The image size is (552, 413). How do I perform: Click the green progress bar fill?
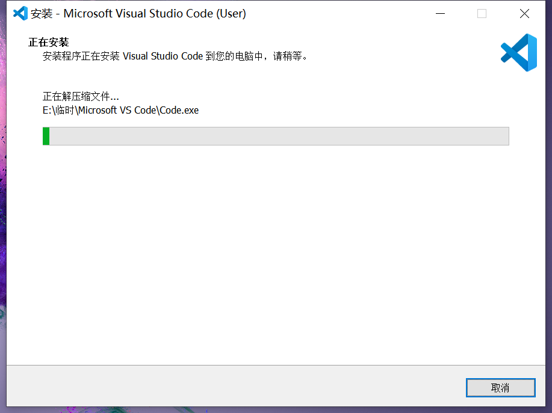click(x=47, y=136)
